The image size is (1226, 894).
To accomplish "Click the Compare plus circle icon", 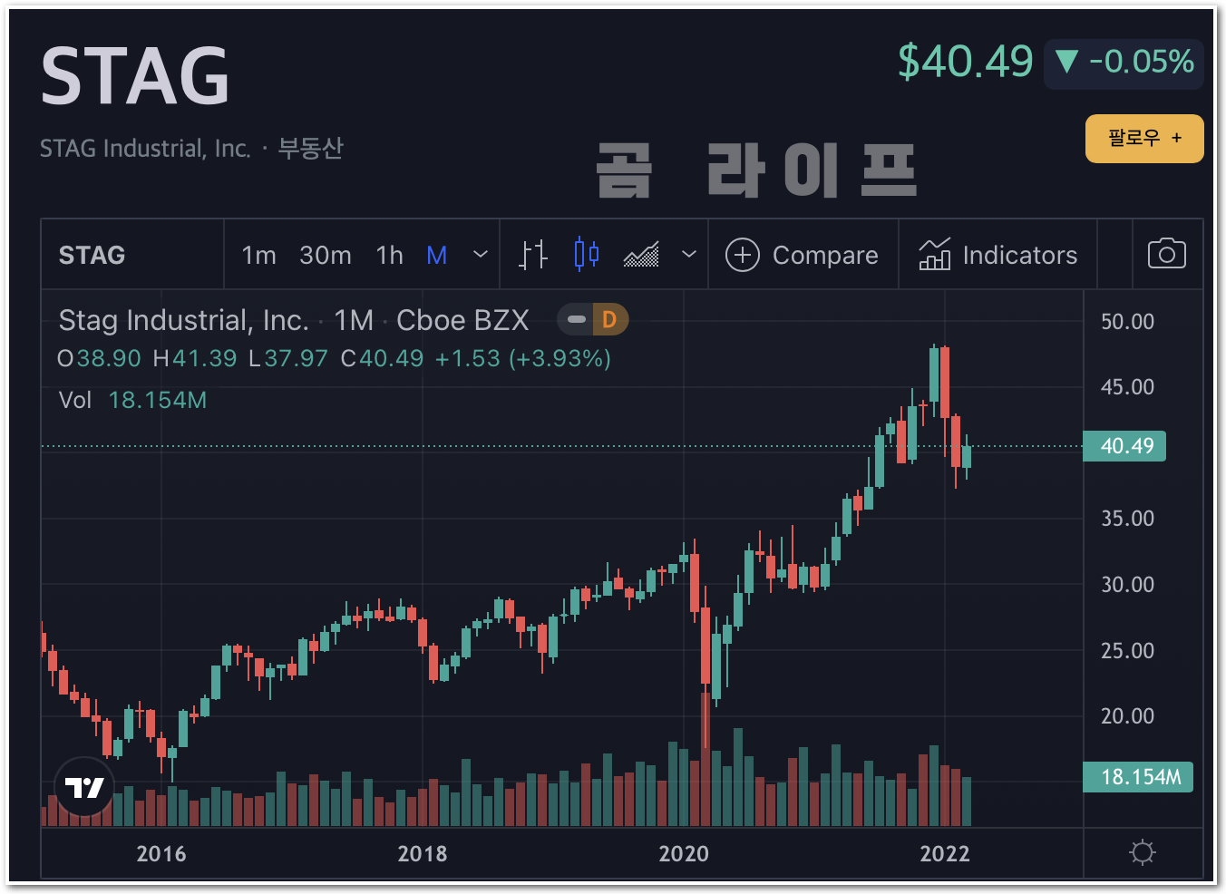I will pos(743,255).
